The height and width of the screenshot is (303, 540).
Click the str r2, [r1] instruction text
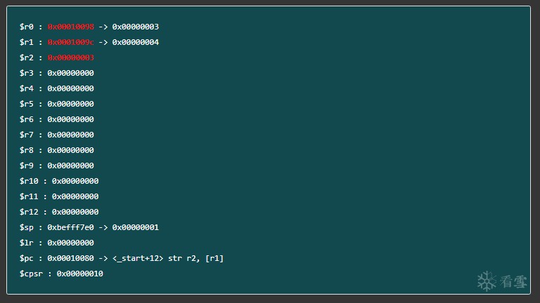[x=195, y=258]
